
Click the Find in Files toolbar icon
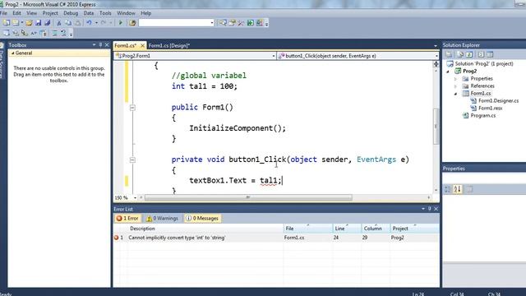click(132, 23)
